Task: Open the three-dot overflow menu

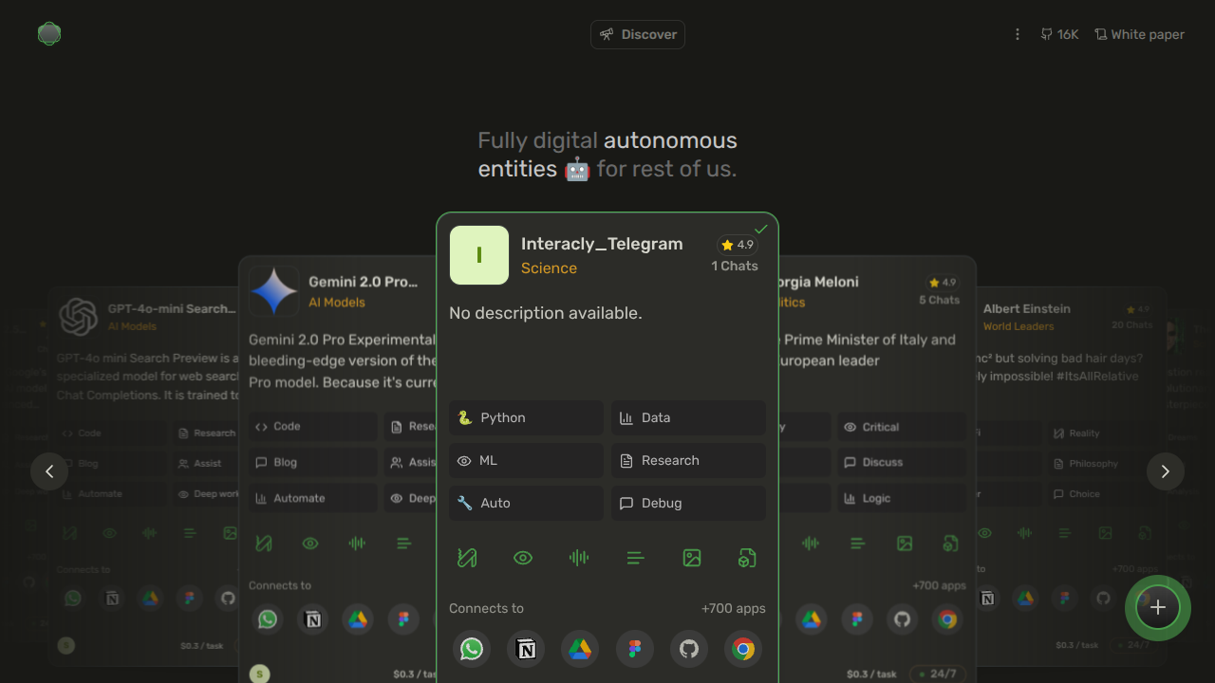Action: point(1017,33)
